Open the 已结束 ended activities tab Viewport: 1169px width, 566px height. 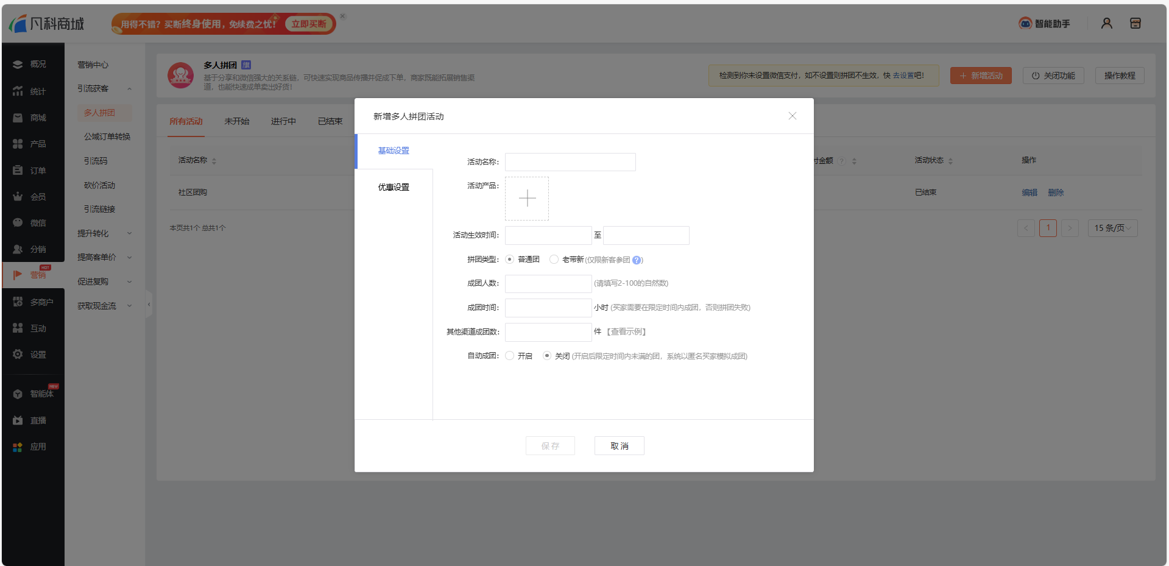329,121
